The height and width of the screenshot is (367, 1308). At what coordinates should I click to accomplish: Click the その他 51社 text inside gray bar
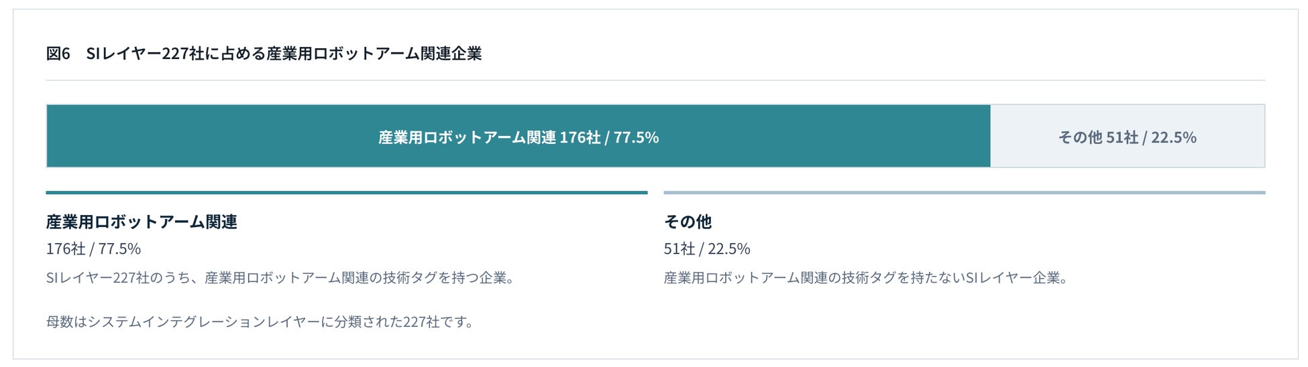1098,137
